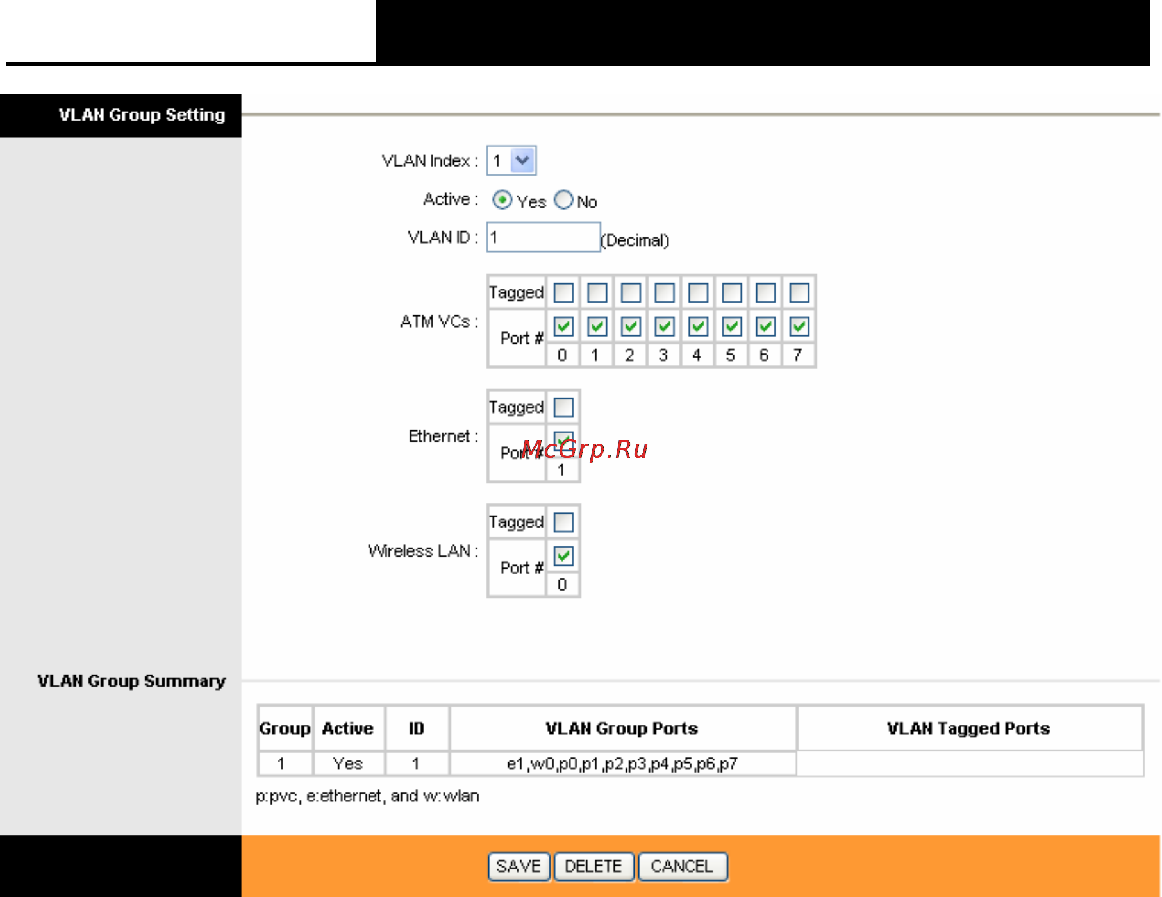Click the Wireless LAN label
Image resolution: width=1162 pixels, height=897 pixels.
(423, 551)
